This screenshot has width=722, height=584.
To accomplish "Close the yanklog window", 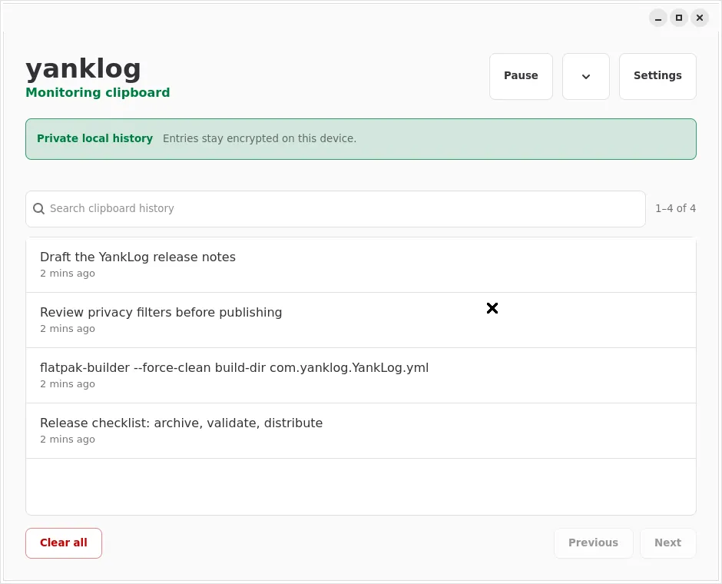I will (x=700, y=18).
